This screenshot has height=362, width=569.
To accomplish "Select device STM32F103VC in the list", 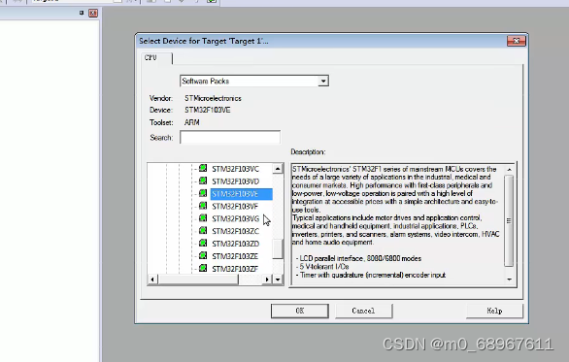I will 236,169.
